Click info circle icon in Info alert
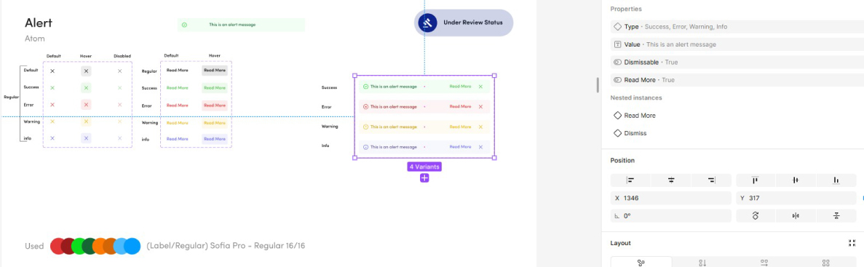The height and width of the screenshot is (267, 864). click(365, 147)
